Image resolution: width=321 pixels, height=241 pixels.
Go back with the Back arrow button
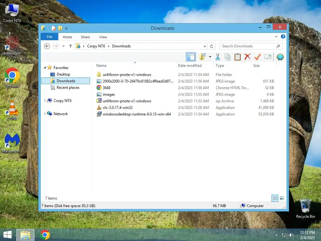coord(47,46)
